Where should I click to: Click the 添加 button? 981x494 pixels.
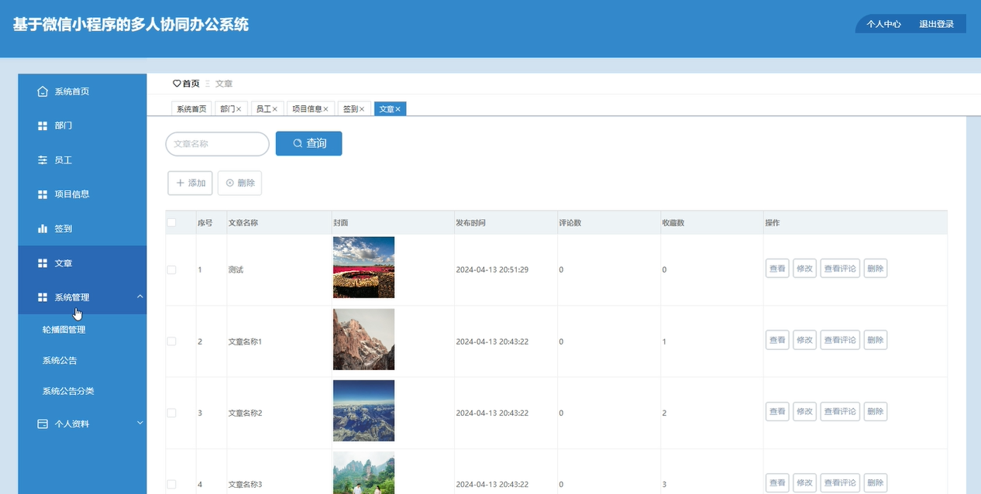tap(190, 183)
